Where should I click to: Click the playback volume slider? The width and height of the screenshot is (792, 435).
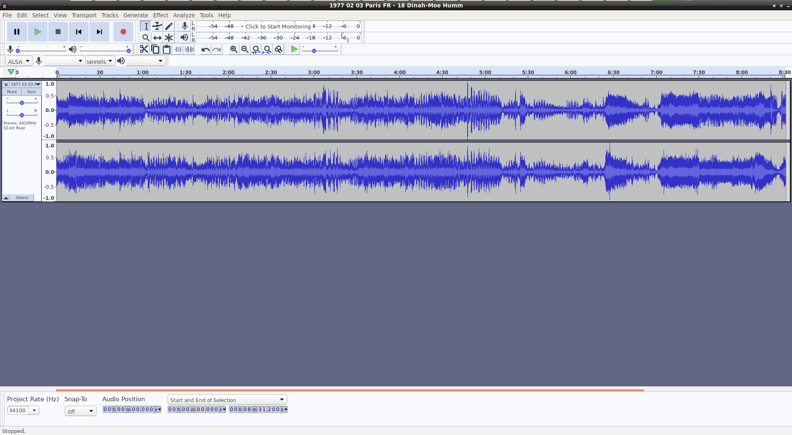(x=105, y=50)
